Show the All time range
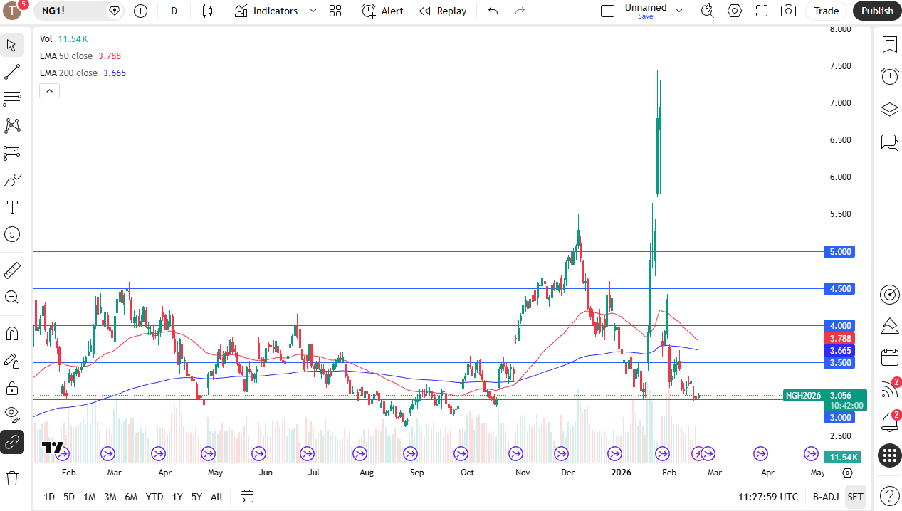Viewport: 902px width, 511px height. (216, 497)
